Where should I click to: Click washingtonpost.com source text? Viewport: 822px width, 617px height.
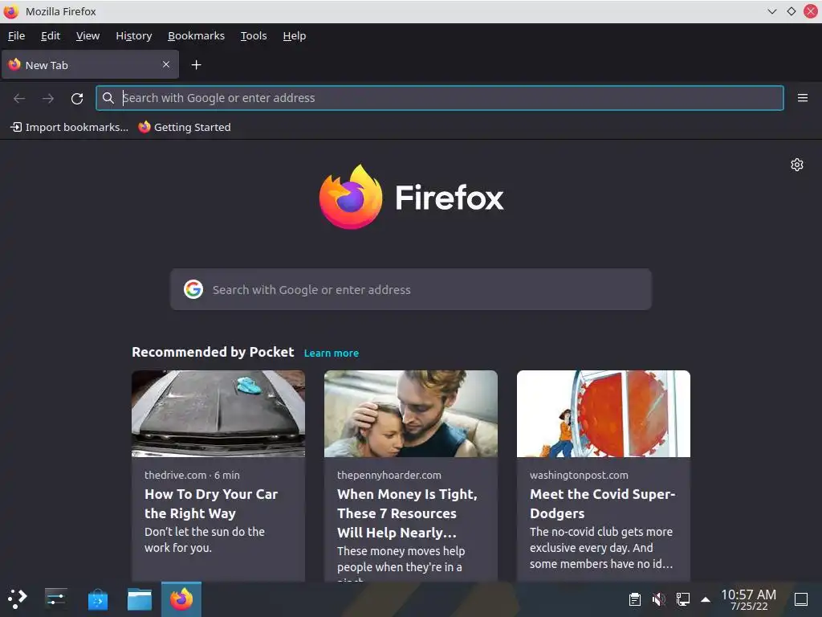point(579,475)
